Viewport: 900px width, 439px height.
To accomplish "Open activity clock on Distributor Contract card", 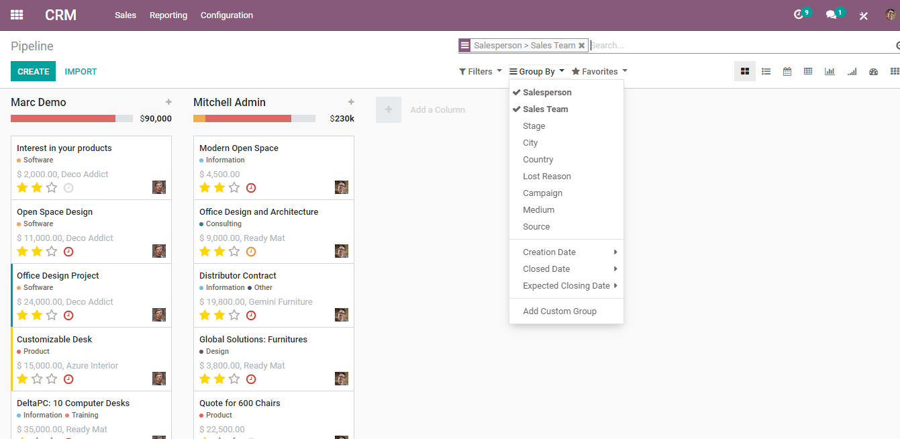I will 251,315.
